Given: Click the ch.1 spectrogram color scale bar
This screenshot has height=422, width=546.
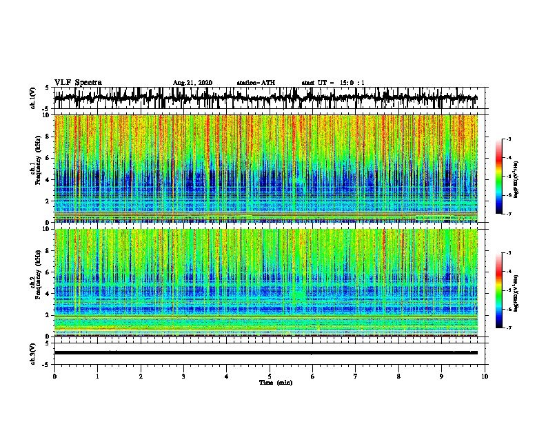Looking at the screenshot, I should pos(499,177).
